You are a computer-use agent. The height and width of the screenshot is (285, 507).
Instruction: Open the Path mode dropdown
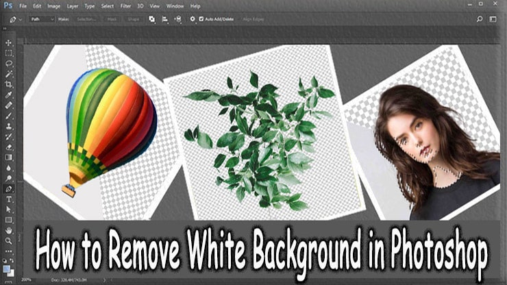click(x=42, y=19)
